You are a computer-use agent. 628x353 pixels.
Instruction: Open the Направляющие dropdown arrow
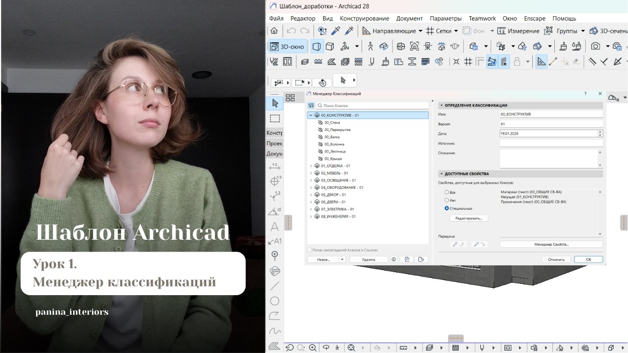pyautogui.click(x=420, y=31)
